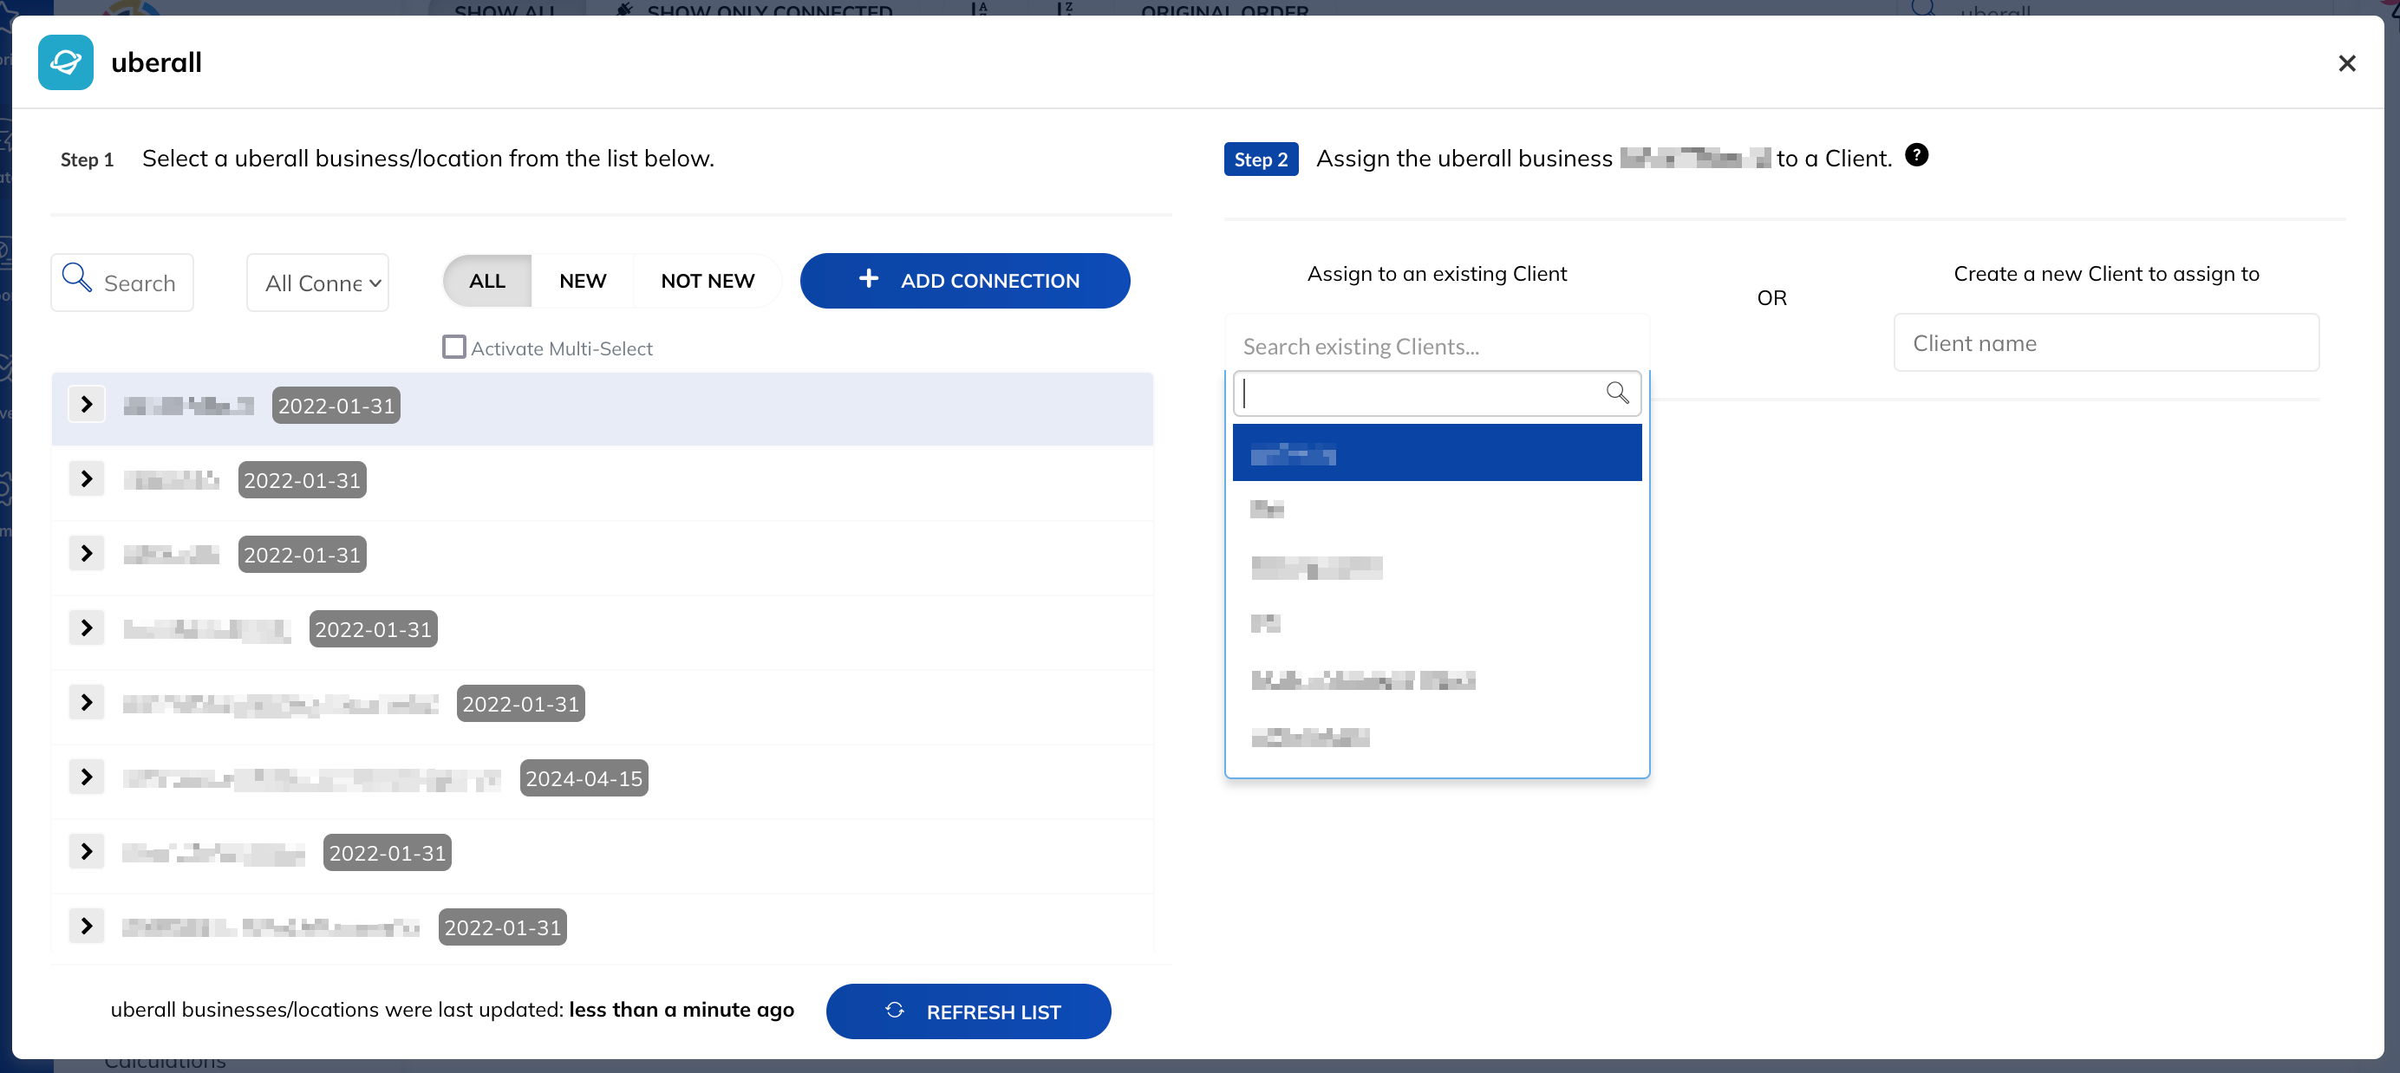This screenshot has height=1073, width=2400.
Task: Expand the fourth business row
Action: click(x=87, y=628)
